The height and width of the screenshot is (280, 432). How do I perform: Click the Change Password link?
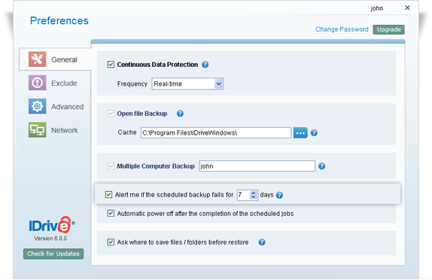pos(342,29)
